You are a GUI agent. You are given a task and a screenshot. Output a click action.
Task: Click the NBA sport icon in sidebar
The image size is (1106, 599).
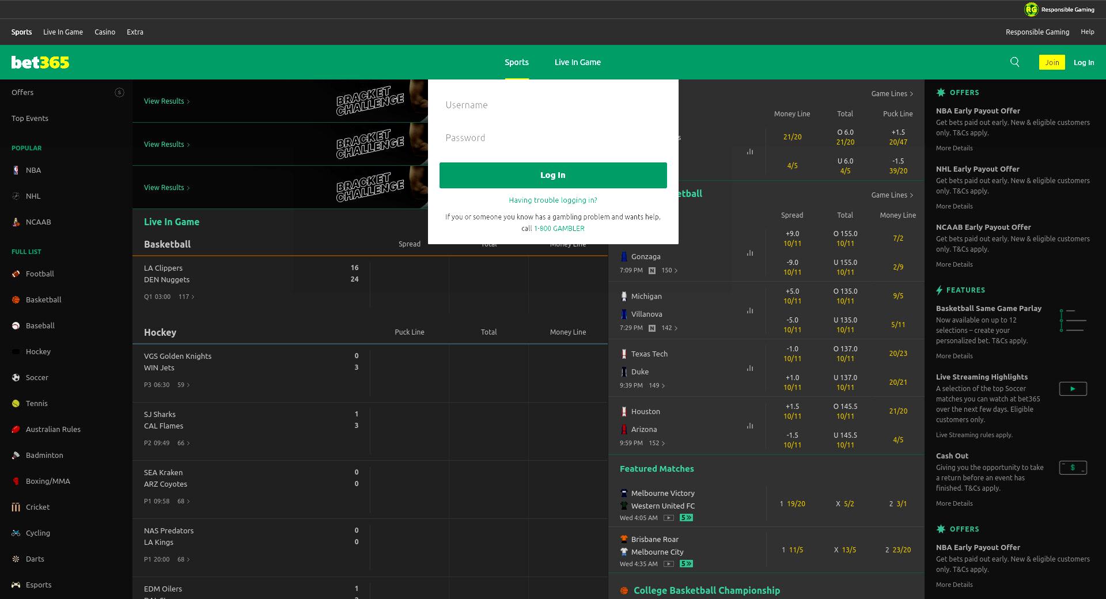tap(16, 170)
